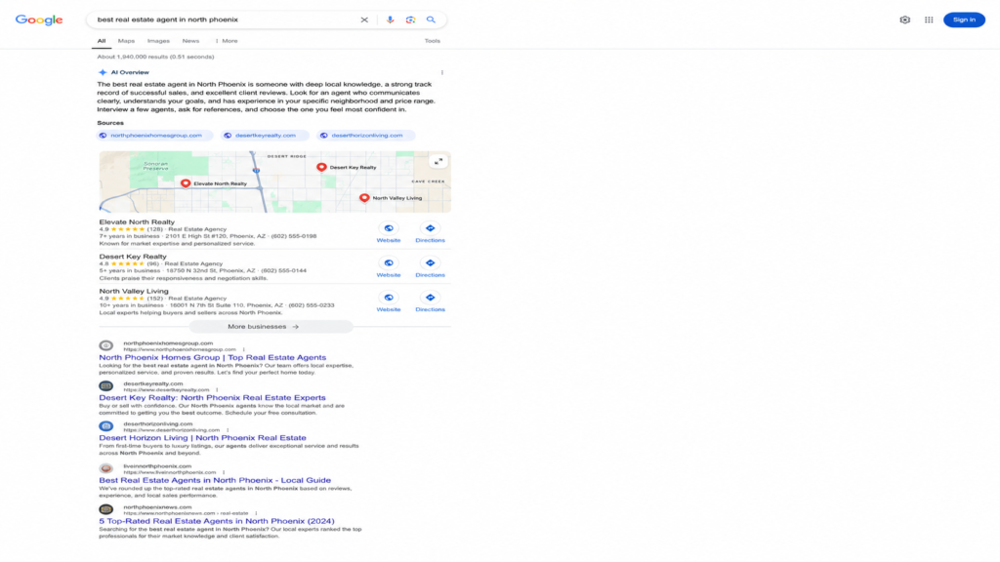Click northphoenixnews.com result favicon
This screenshot has width=1000, height=562.
pyautogui.click(x=105, y=509)
